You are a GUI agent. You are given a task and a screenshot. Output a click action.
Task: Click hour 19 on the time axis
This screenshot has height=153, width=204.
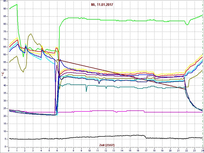click(x=162, y=150)
